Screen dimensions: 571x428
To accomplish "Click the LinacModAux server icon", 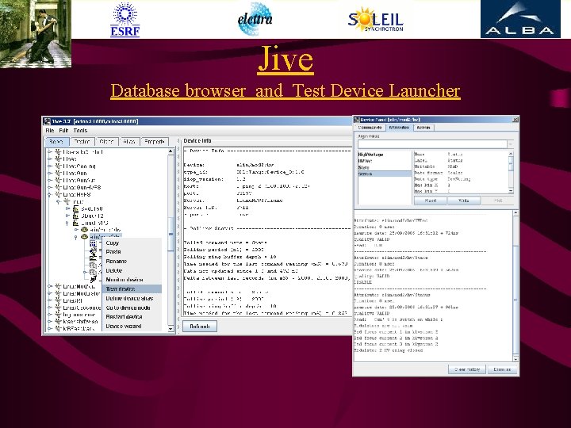I will (x=58, y=286).
